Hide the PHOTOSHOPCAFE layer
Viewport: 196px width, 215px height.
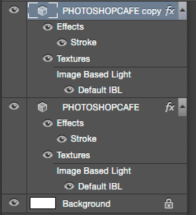[14, 106]
